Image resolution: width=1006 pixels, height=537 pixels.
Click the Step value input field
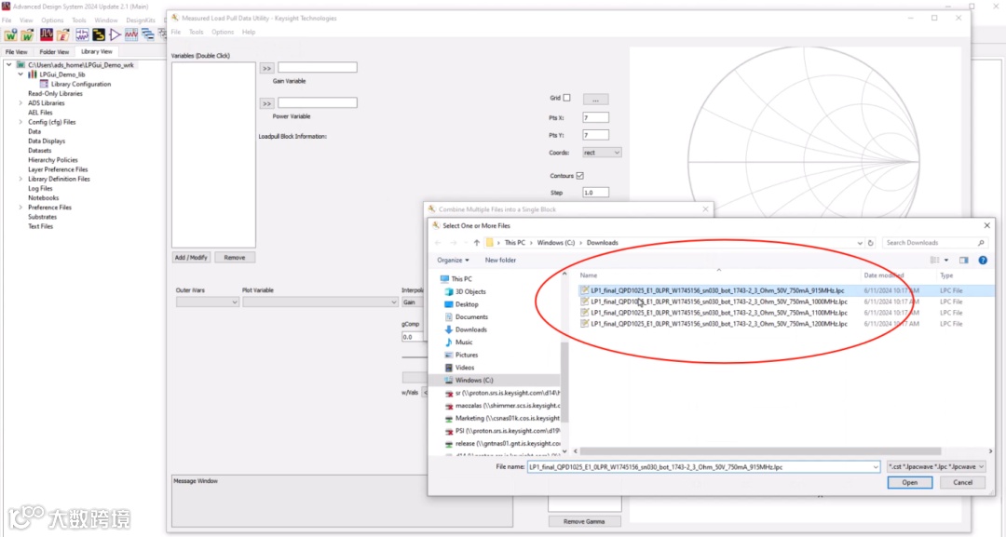tap(595, 193)
